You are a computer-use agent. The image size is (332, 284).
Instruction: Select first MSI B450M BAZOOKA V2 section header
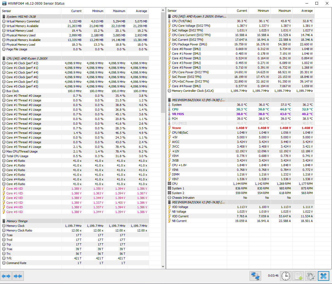pyautogui.click(x=240, y=100)
